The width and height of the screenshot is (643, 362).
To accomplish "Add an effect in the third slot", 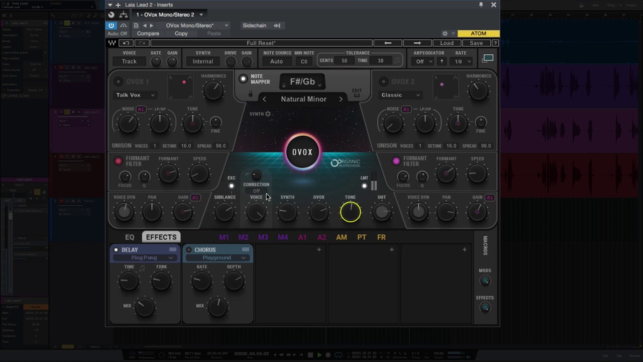I will (318, 249).
